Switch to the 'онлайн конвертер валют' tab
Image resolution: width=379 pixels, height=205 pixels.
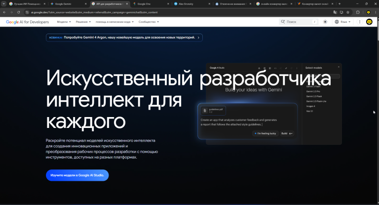point(274,4)
